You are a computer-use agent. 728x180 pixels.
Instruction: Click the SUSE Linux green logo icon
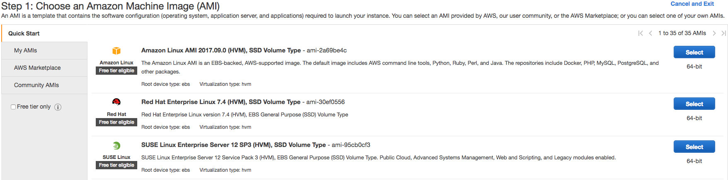[x=116, y=145]
